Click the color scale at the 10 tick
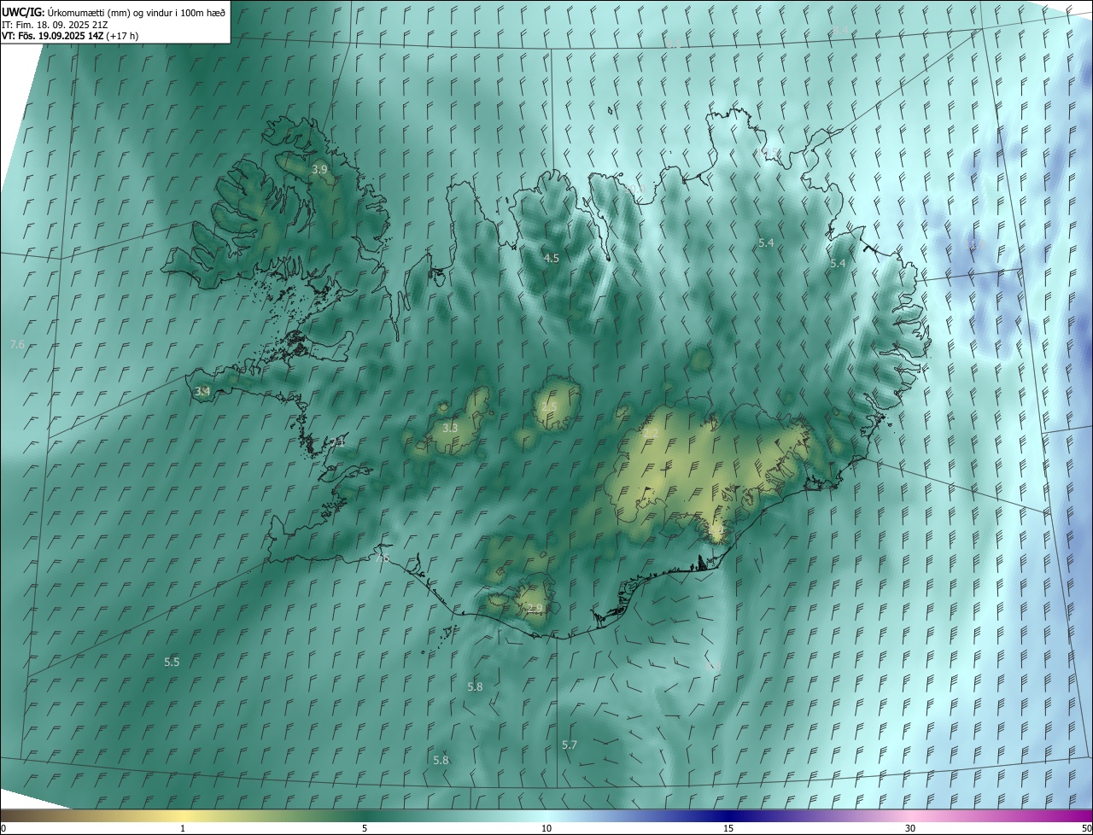 [x=546, y=827]
